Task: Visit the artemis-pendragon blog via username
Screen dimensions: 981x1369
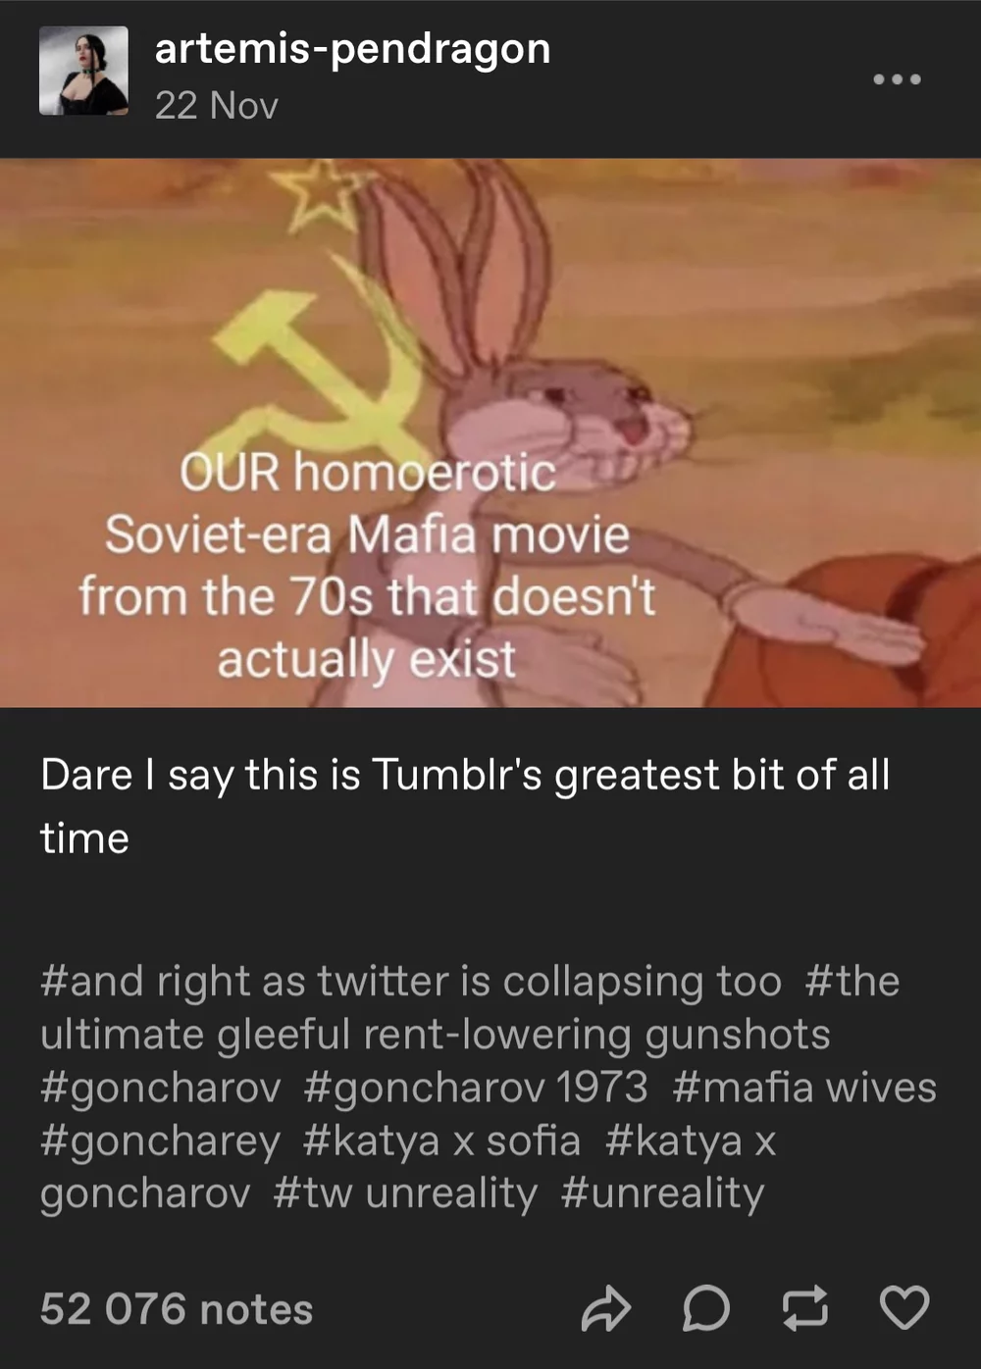Action: (x=352, y=48)
